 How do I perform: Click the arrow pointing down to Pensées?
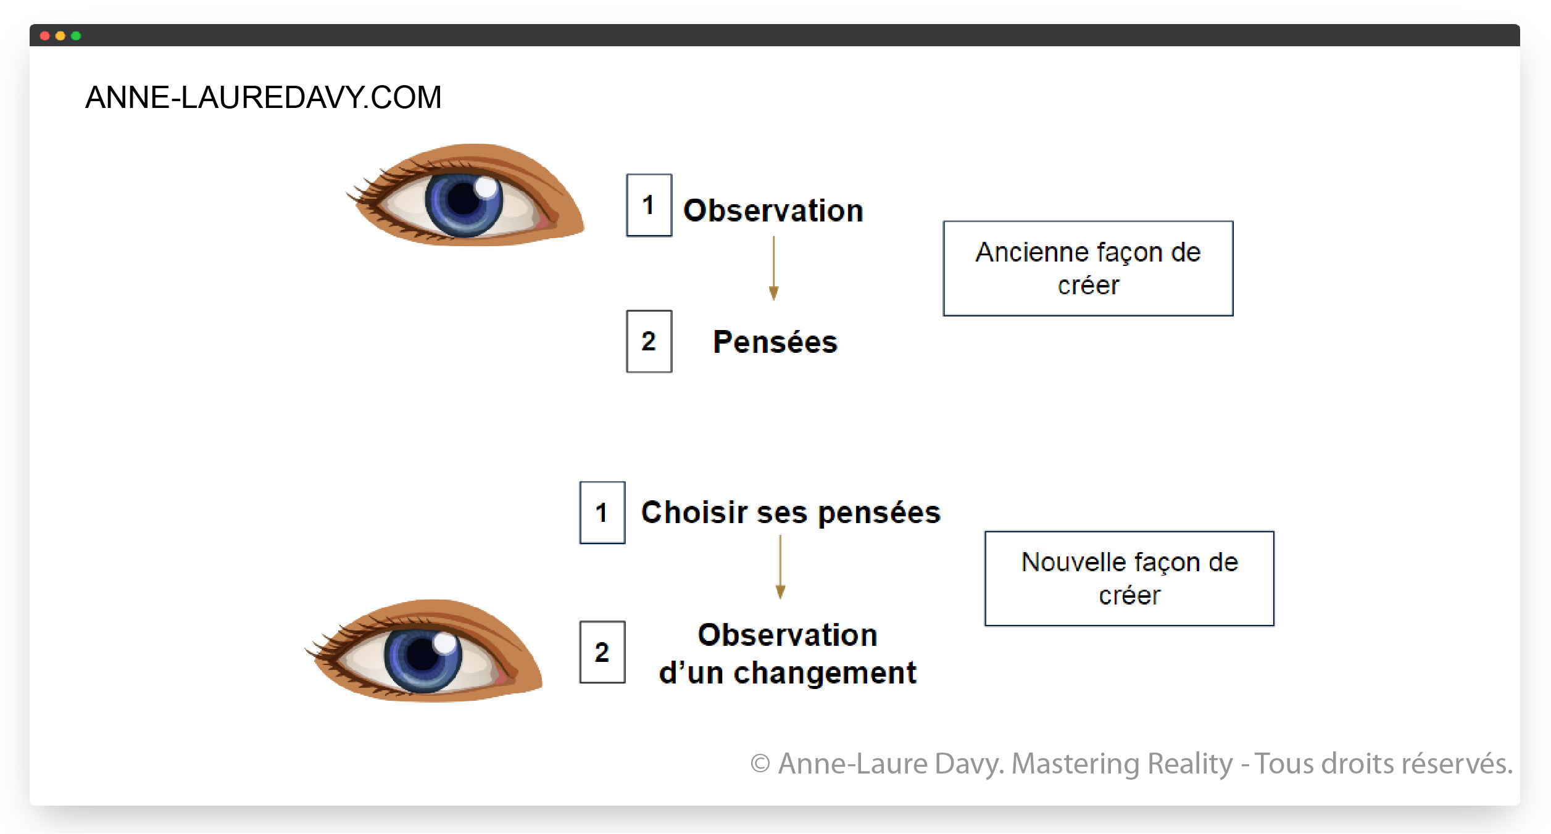point(773,268)
